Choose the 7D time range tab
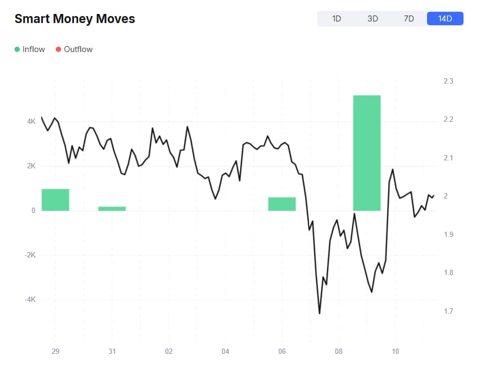479x370 pixels. tap(408, 19)
